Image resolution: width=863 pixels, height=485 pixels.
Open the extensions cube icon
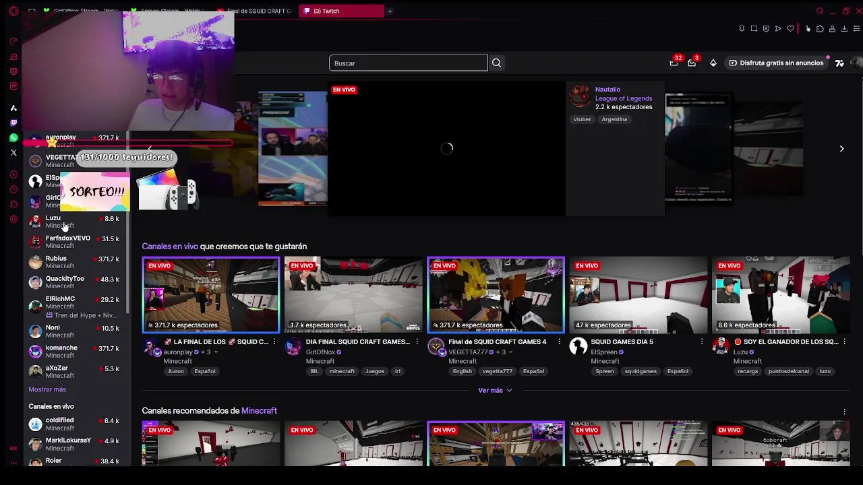coord(820,29)
